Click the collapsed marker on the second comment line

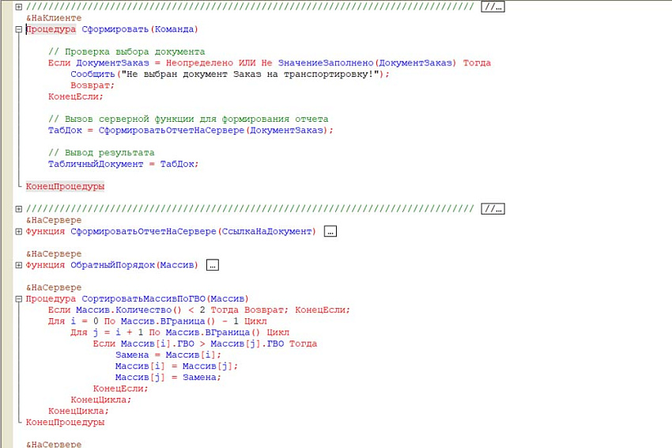point(493,209)
